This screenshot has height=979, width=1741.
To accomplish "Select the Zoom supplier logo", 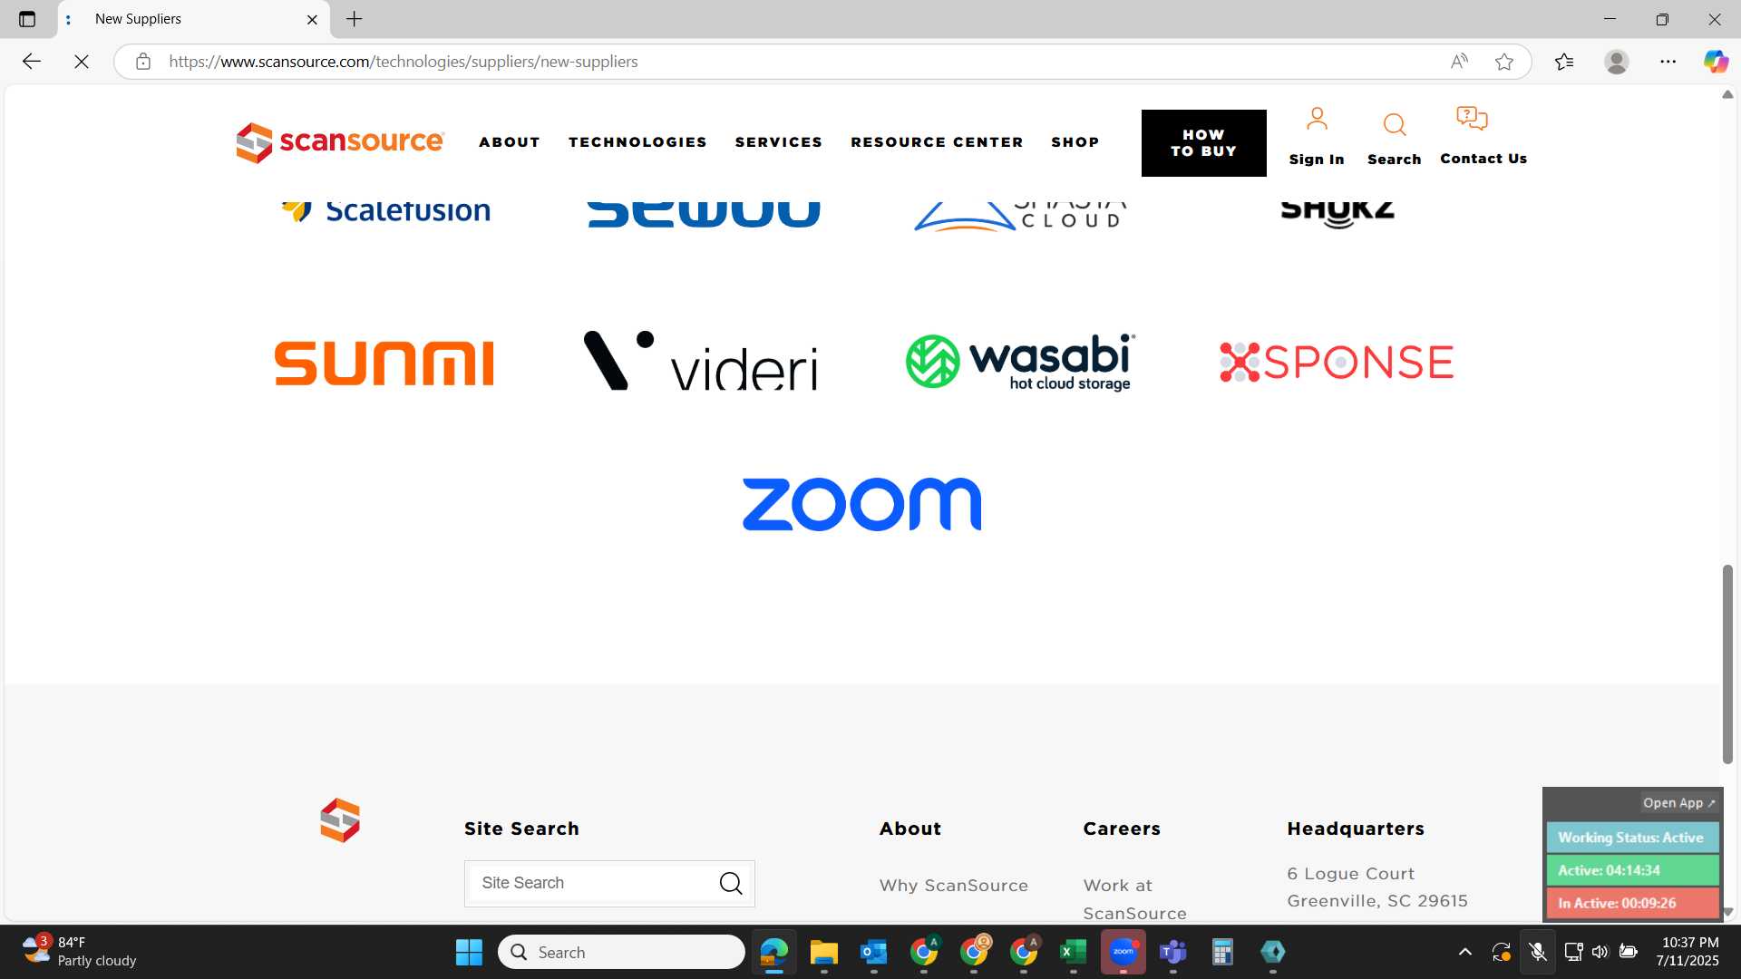I will click(x=861, y=504).
